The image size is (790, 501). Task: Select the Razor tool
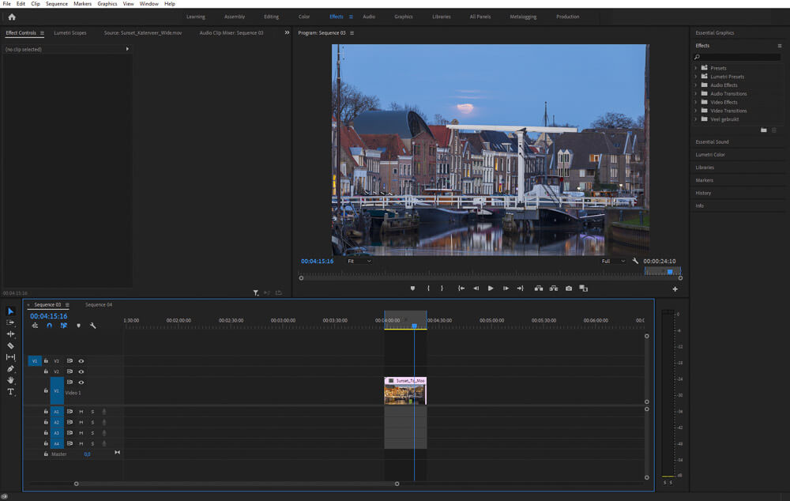click(x=11, y=345)
